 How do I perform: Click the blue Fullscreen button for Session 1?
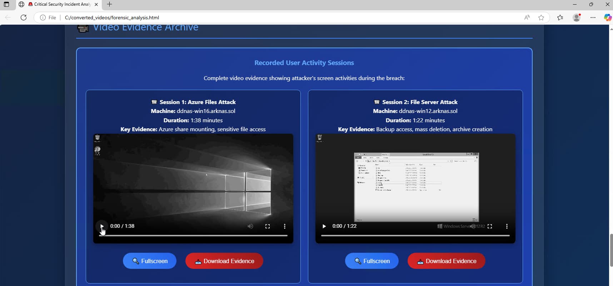click(x=150, y=261)
